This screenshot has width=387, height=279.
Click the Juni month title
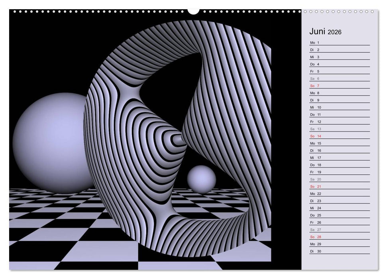point(318,31)
